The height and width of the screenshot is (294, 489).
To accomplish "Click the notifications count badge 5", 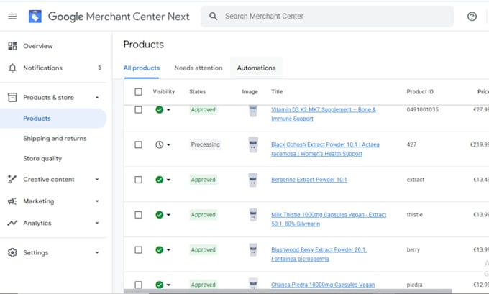I will [x=100, y=68].
